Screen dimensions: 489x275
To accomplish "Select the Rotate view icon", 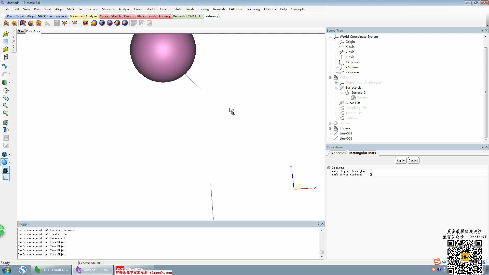I will [x=6, y=98].
